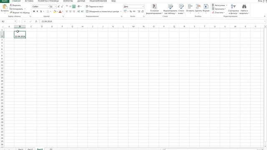Click the cell borders icon
Image resolution: width=267 pixels, height=150 pixels.
point(48,11)
